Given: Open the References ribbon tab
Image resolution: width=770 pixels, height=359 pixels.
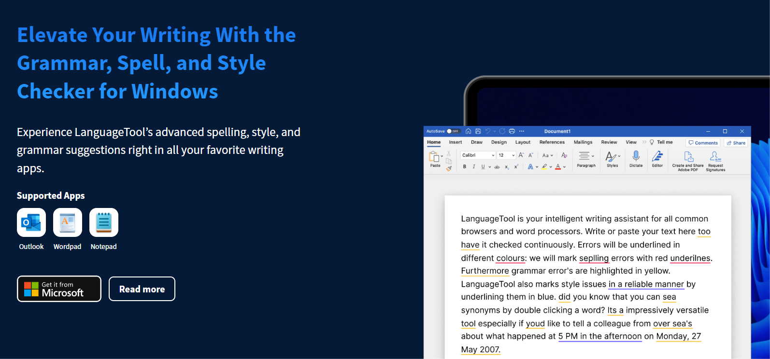Looking at the screenshot, I should [552, 142].
